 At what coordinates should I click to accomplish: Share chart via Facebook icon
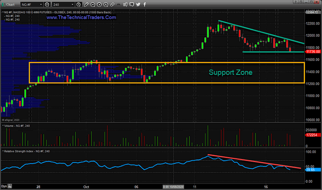144,4
